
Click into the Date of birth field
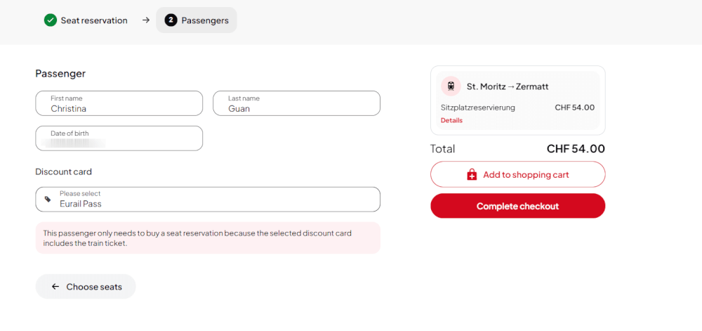(x=119, y=138)
